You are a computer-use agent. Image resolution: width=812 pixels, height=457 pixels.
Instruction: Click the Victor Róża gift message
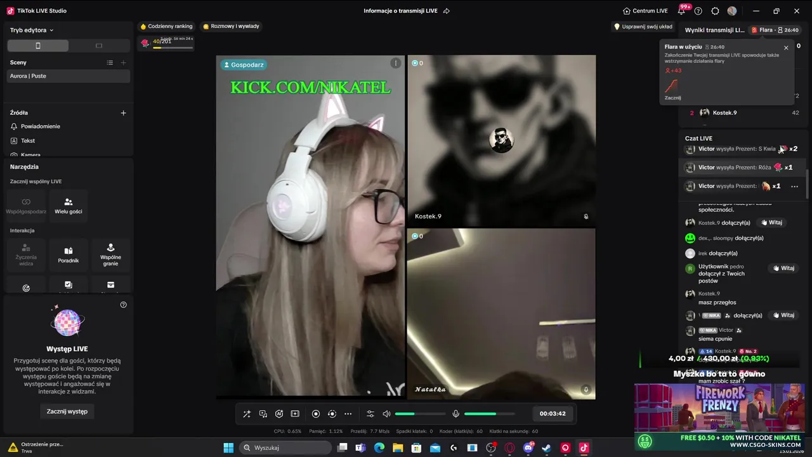[743, 168]
